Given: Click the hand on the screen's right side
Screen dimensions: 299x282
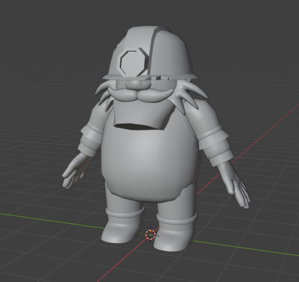Looking at the screenshot, I should coord(241,191).
